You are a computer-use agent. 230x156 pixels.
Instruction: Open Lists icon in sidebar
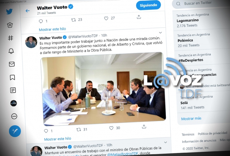coord(13,90)
